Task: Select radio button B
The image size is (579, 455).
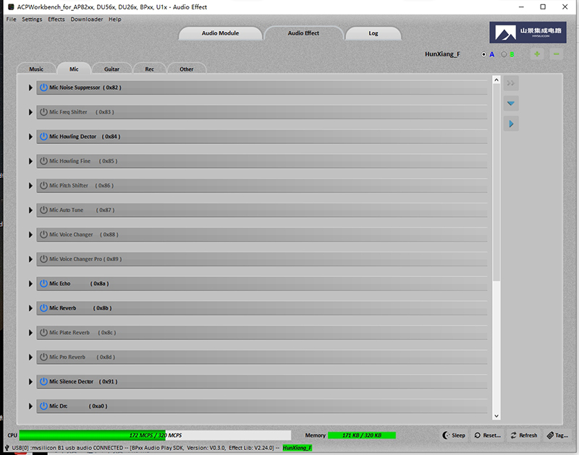Action: point(504,54)
